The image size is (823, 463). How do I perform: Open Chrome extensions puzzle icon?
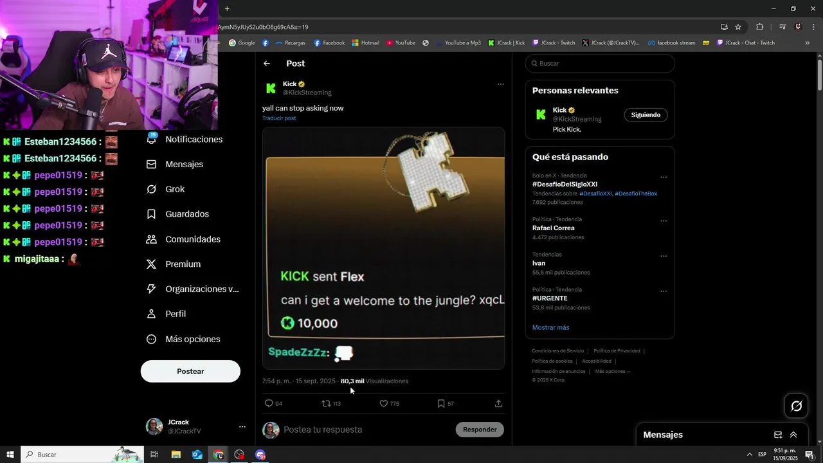[x=760, y=27]
